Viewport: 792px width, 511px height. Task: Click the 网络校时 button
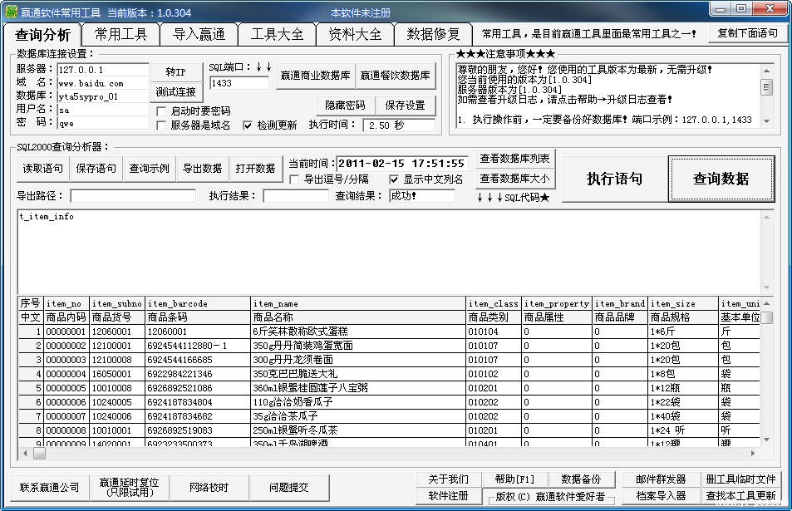[209, 488]
